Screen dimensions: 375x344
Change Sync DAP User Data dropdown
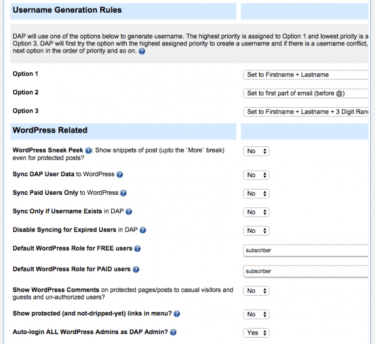[256, 175]
